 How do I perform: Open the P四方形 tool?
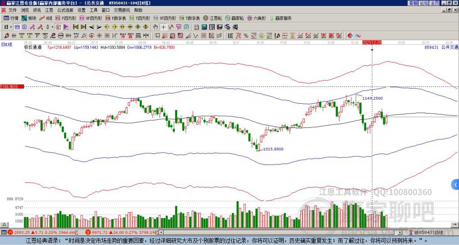(66, 18)
